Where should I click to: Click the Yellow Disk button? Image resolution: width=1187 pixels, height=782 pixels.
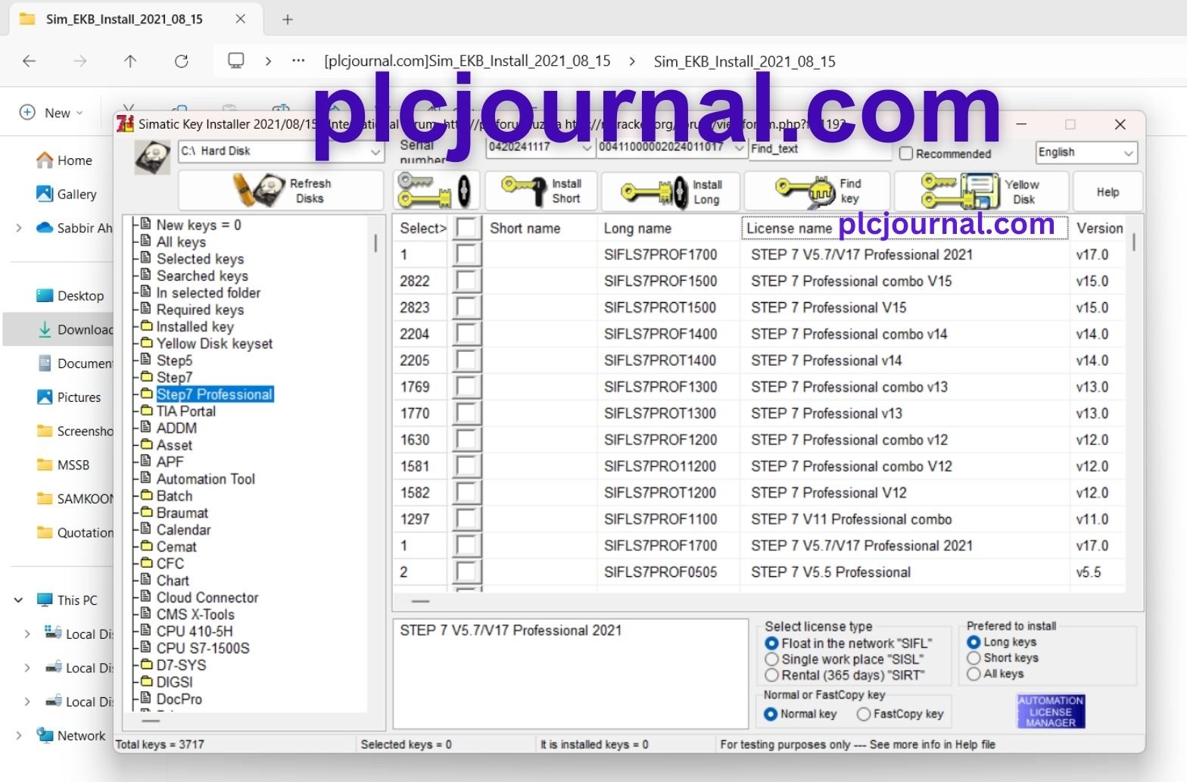click(981, 191)
